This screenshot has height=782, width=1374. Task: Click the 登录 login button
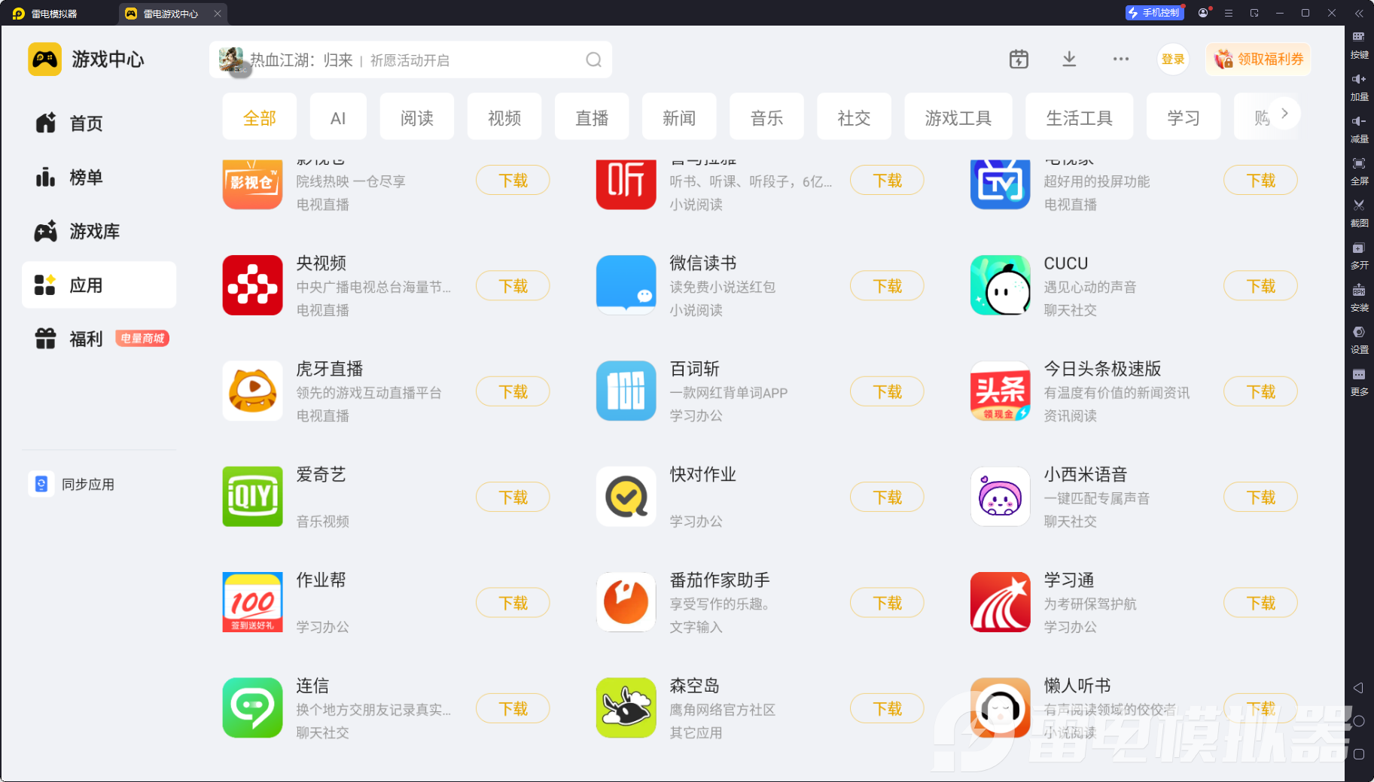[1173, 59]
